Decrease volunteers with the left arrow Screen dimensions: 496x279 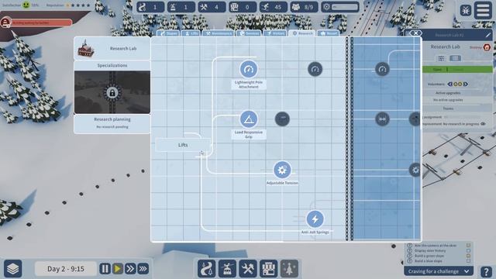coord(449,84)
